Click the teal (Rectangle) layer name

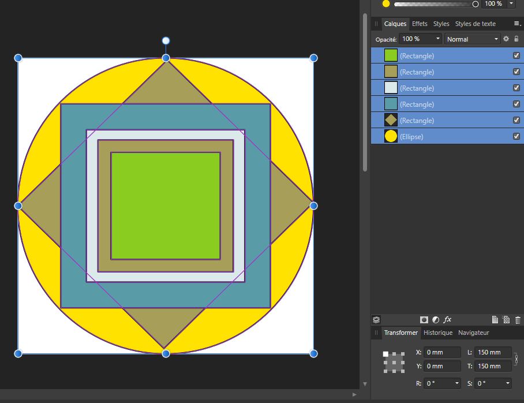coord(417,105)
